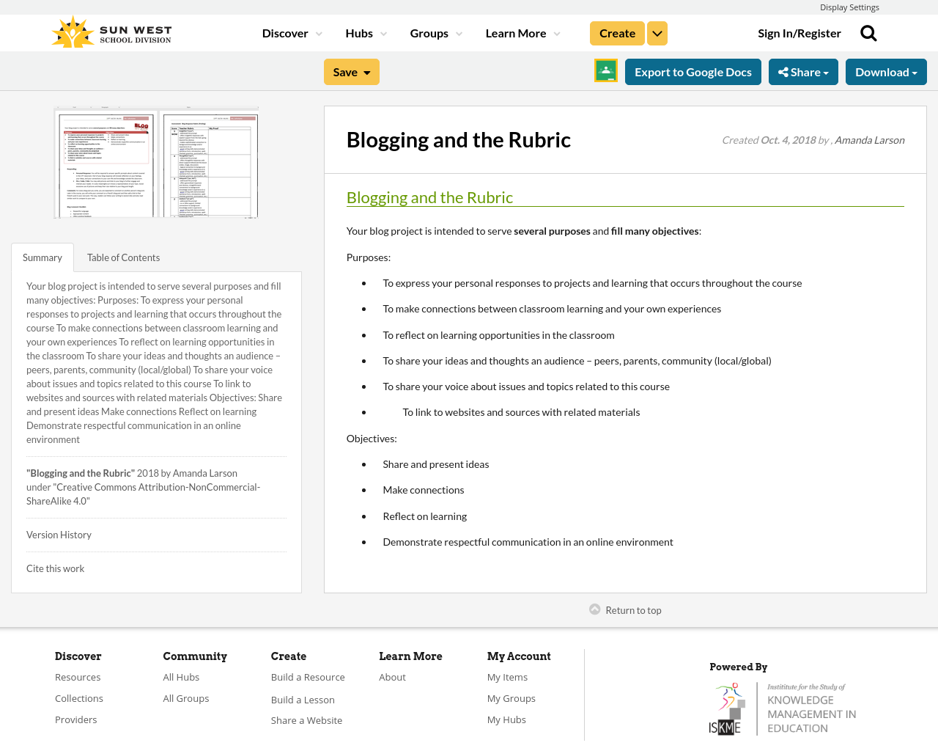This screenshot has width=938, height=751.
Task: Open the Create dropdown chevron
Action: [657, 32]
